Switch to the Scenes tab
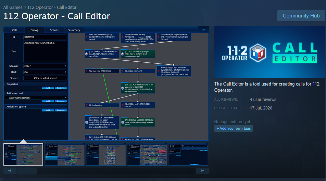The image size is (326, 181). click(x=54, y=30)
